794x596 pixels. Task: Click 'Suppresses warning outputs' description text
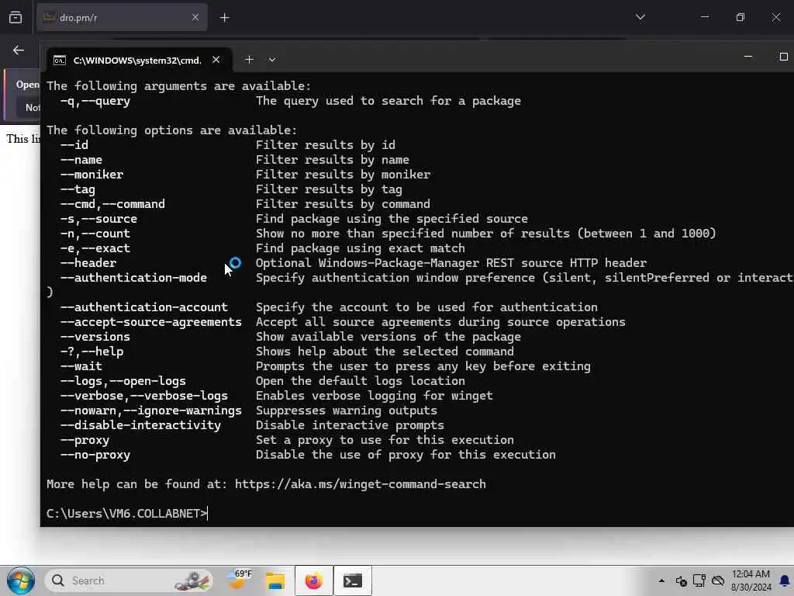[x=347, y=411]
